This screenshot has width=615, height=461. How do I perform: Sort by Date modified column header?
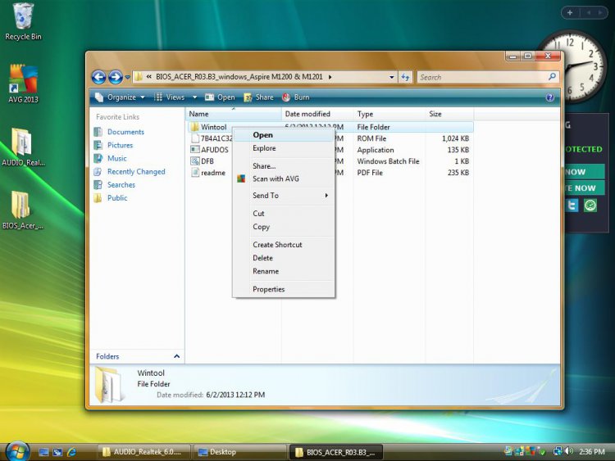[x=317, y=114]
